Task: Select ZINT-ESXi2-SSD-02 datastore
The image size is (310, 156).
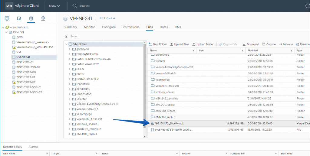Action: pyautogui.click(x=29, y=92)
